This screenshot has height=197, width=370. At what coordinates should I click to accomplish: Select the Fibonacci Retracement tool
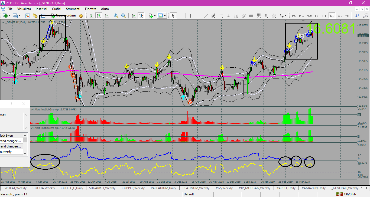(x=221, y=16)
